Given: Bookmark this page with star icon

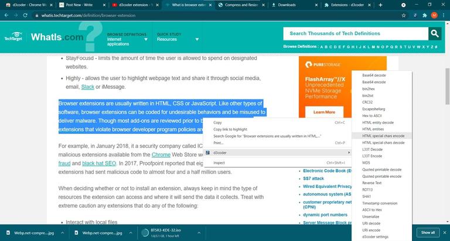Looking at the screenshot, I should tap(404, 15).
